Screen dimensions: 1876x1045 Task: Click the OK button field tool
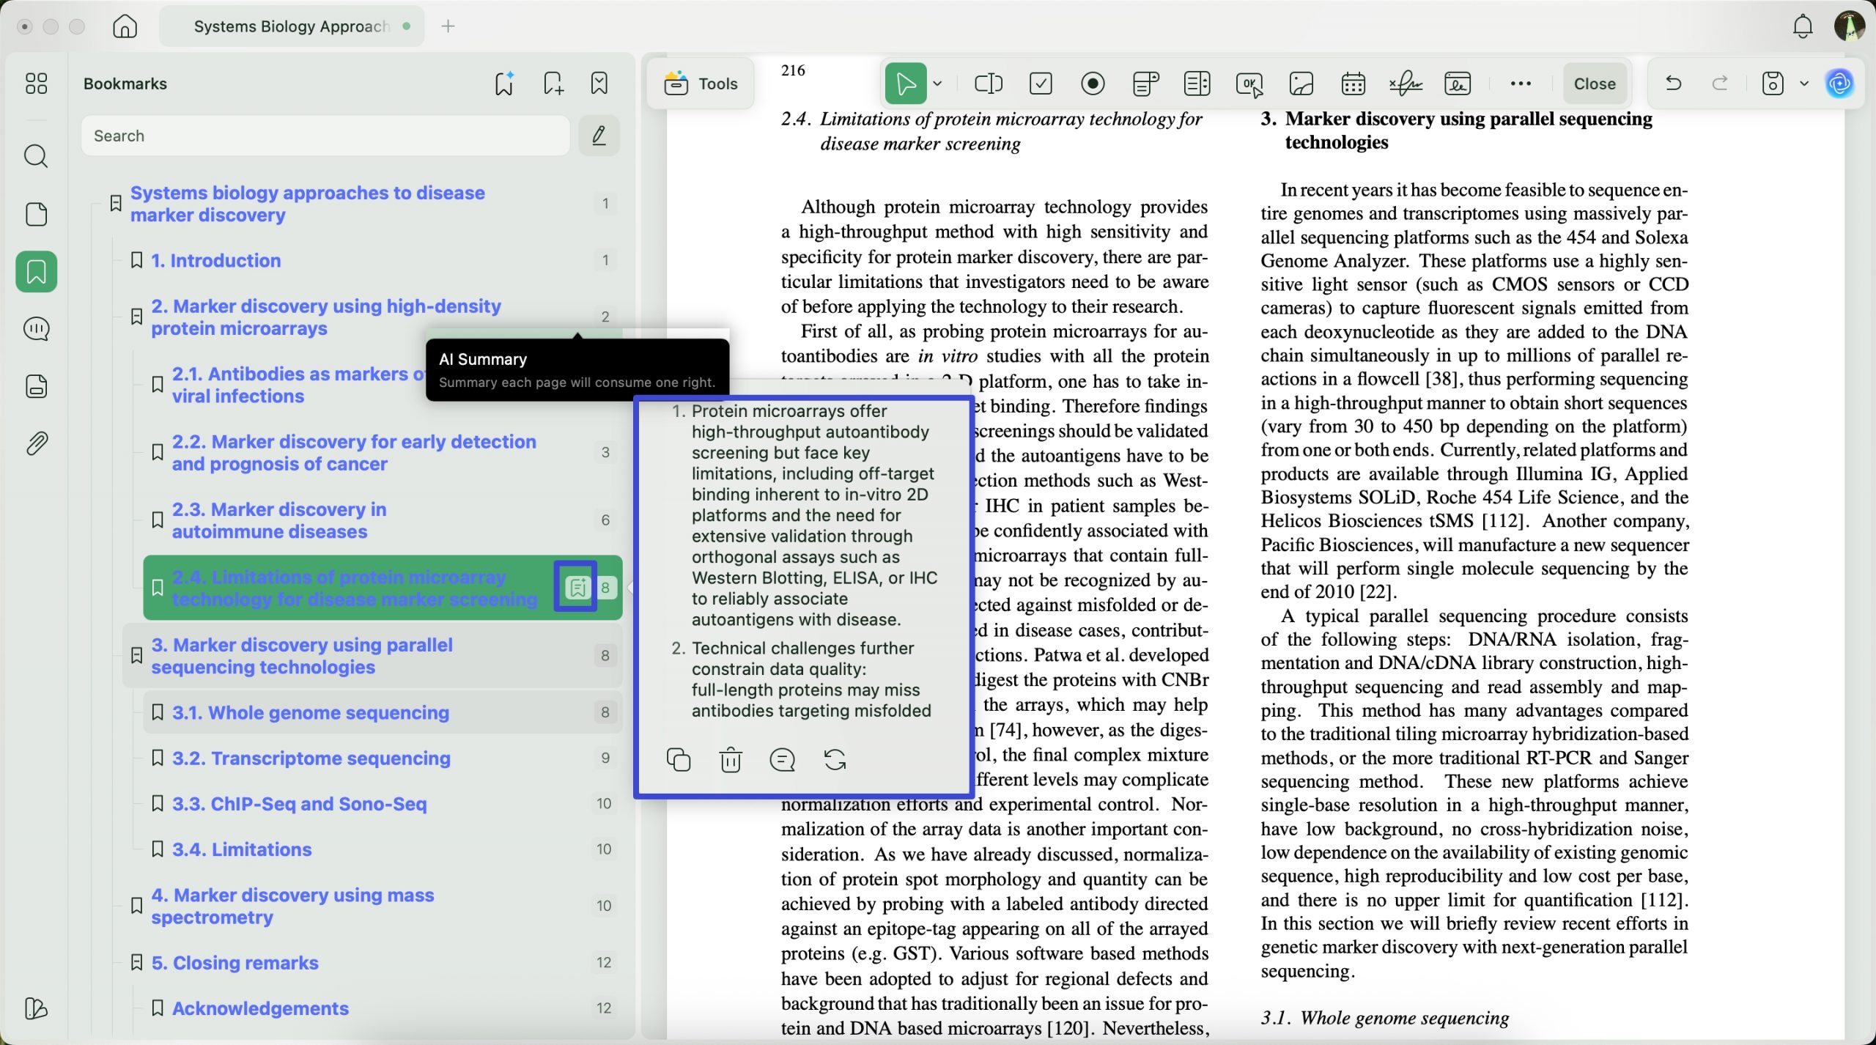click(x=1249, y=84)
